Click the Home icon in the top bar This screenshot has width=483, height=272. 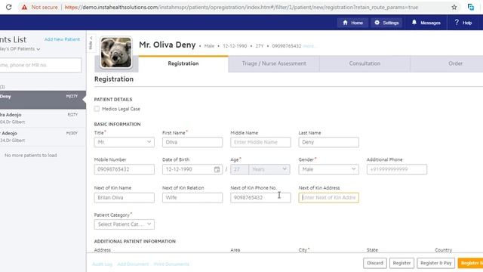[x=345, y=23]
